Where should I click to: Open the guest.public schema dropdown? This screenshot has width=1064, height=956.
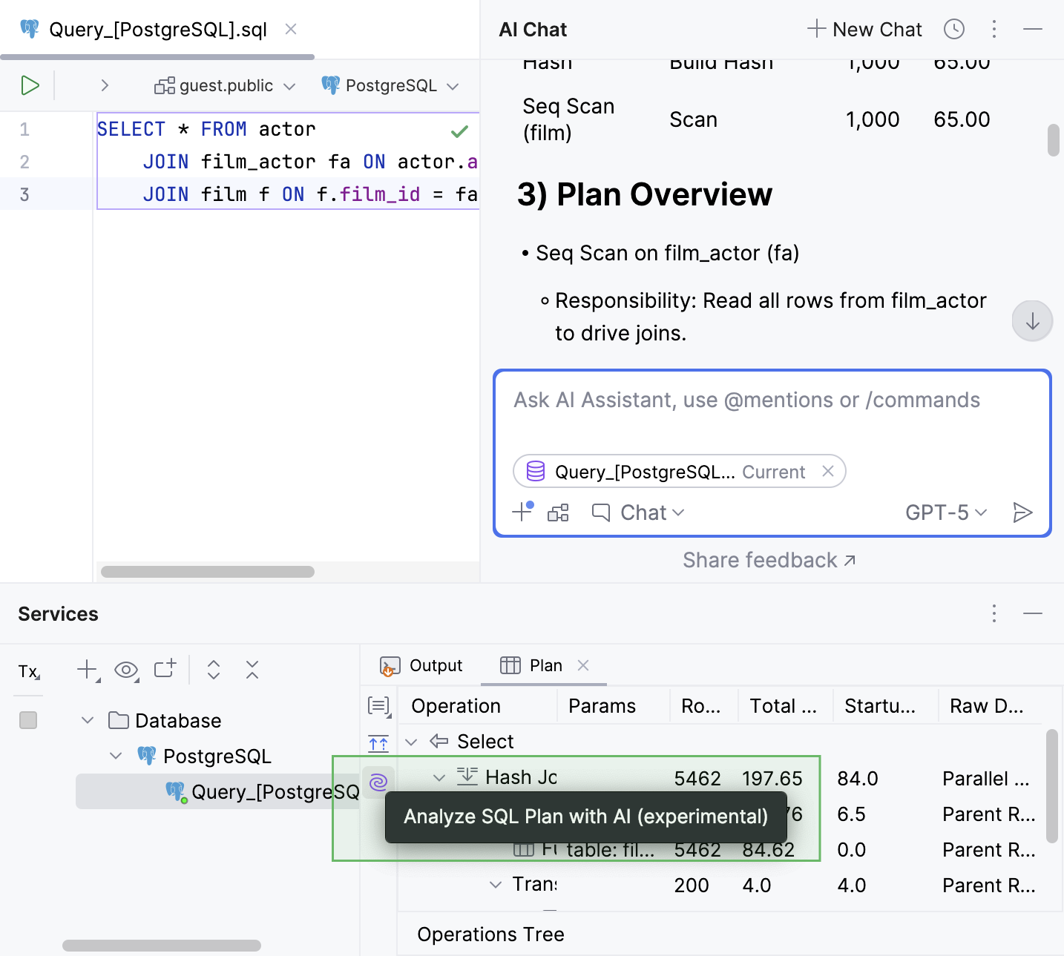point(224,85)
